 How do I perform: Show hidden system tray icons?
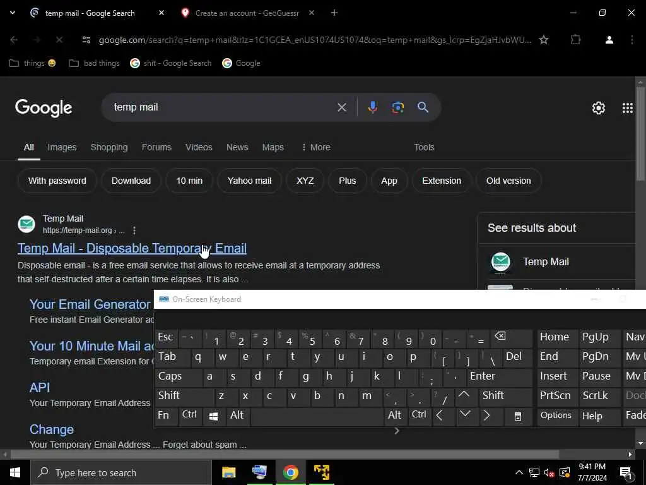[x=519, y=472]
